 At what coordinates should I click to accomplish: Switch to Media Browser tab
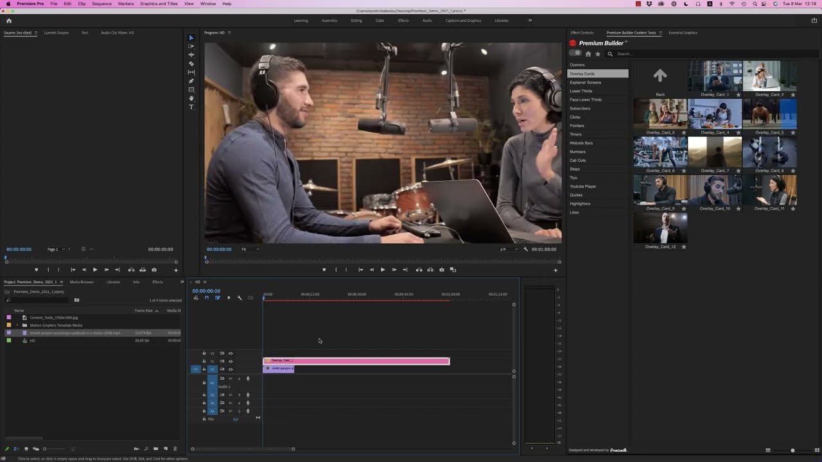(x=82, y=282)
